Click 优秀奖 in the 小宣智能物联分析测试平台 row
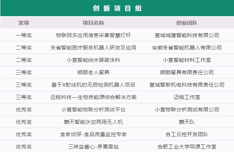 pos(24,110)
